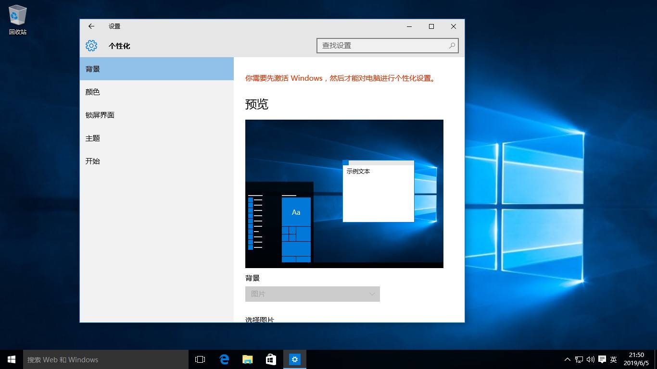This screenshot has height=369, width=657.
Task: Open the Windows Store from the taskbar
Action: 271,359
